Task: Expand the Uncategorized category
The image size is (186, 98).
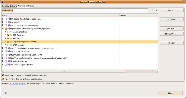Action: (5, 45)
